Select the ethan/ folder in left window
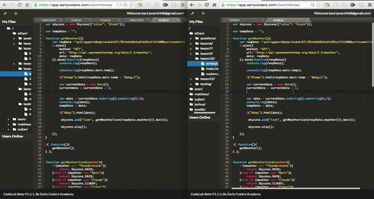374x199 pixels. point(20,33)
